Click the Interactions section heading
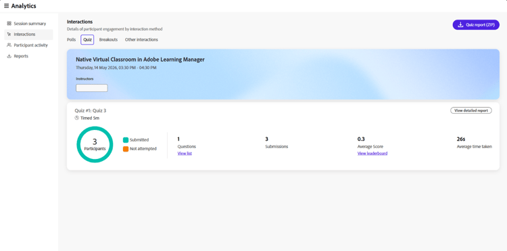 tap(80, 22)
